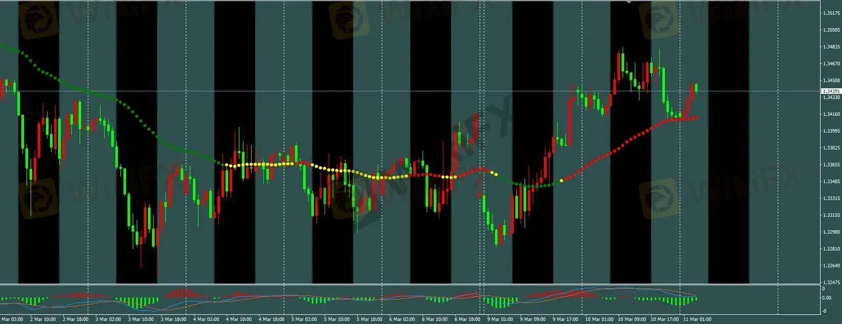Click the 0.00 level on the oscillator scale

point(826,297)
